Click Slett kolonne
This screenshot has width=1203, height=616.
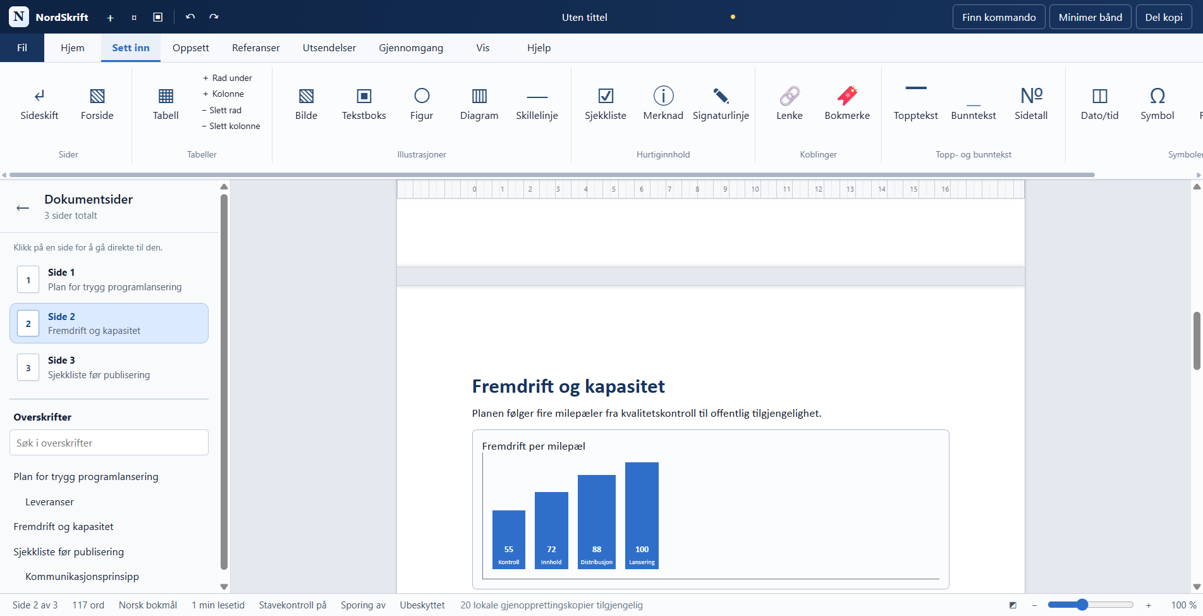tap(231, 126)
